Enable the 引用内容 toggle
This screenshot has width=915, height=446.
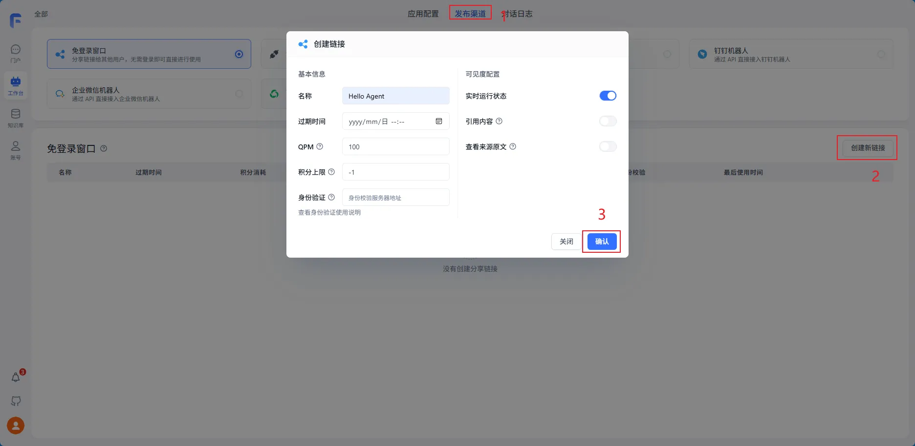point(608,121)
